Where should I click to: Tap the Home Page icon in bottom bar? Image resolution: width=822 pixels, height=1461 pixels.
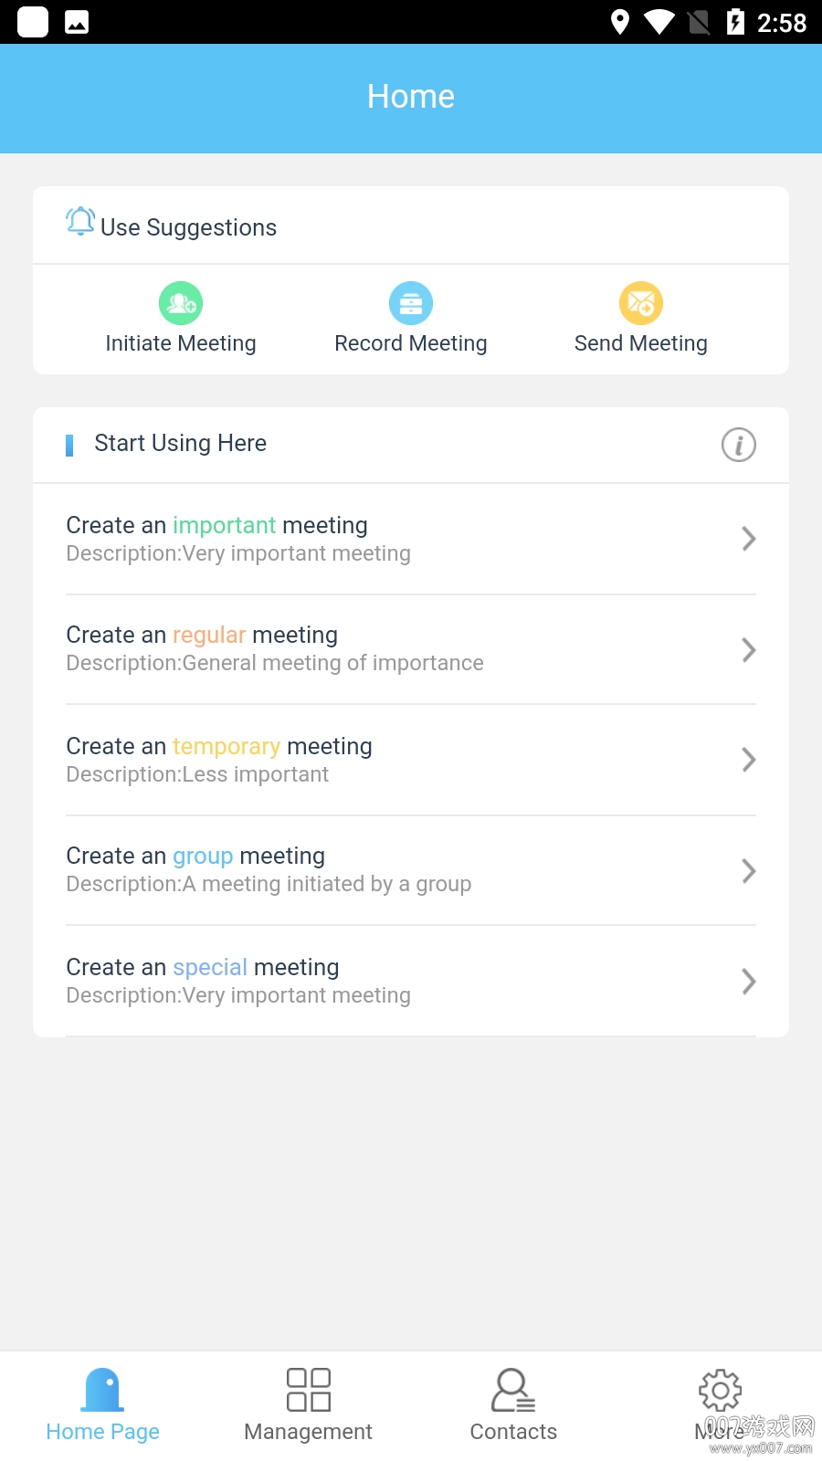point(103,1390)
